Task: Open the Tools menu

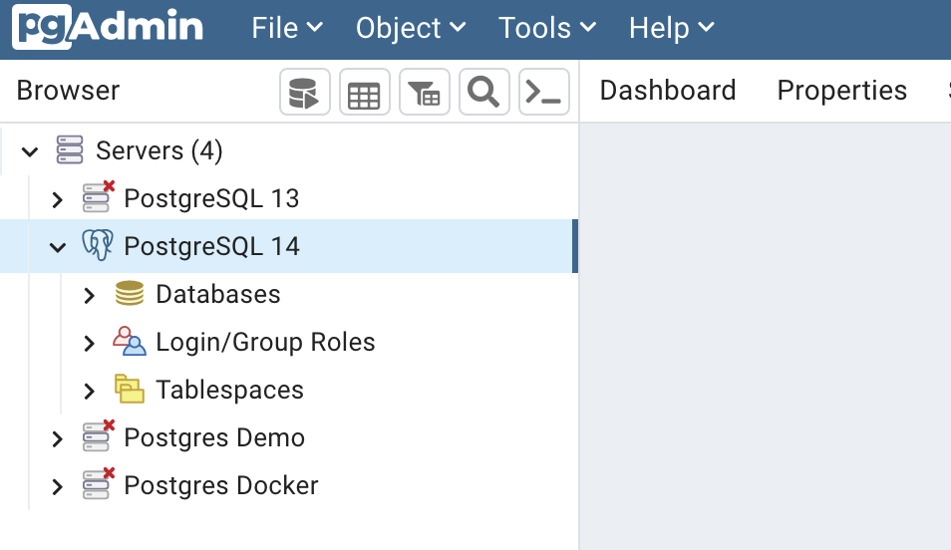Action: 546,28
